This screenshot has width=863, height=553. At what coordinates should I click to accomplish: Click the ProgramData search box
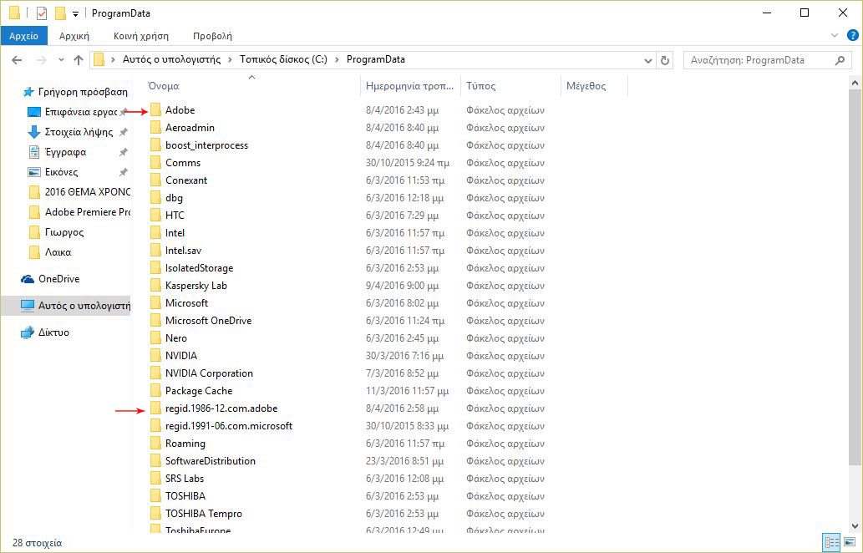coord(767,60)
